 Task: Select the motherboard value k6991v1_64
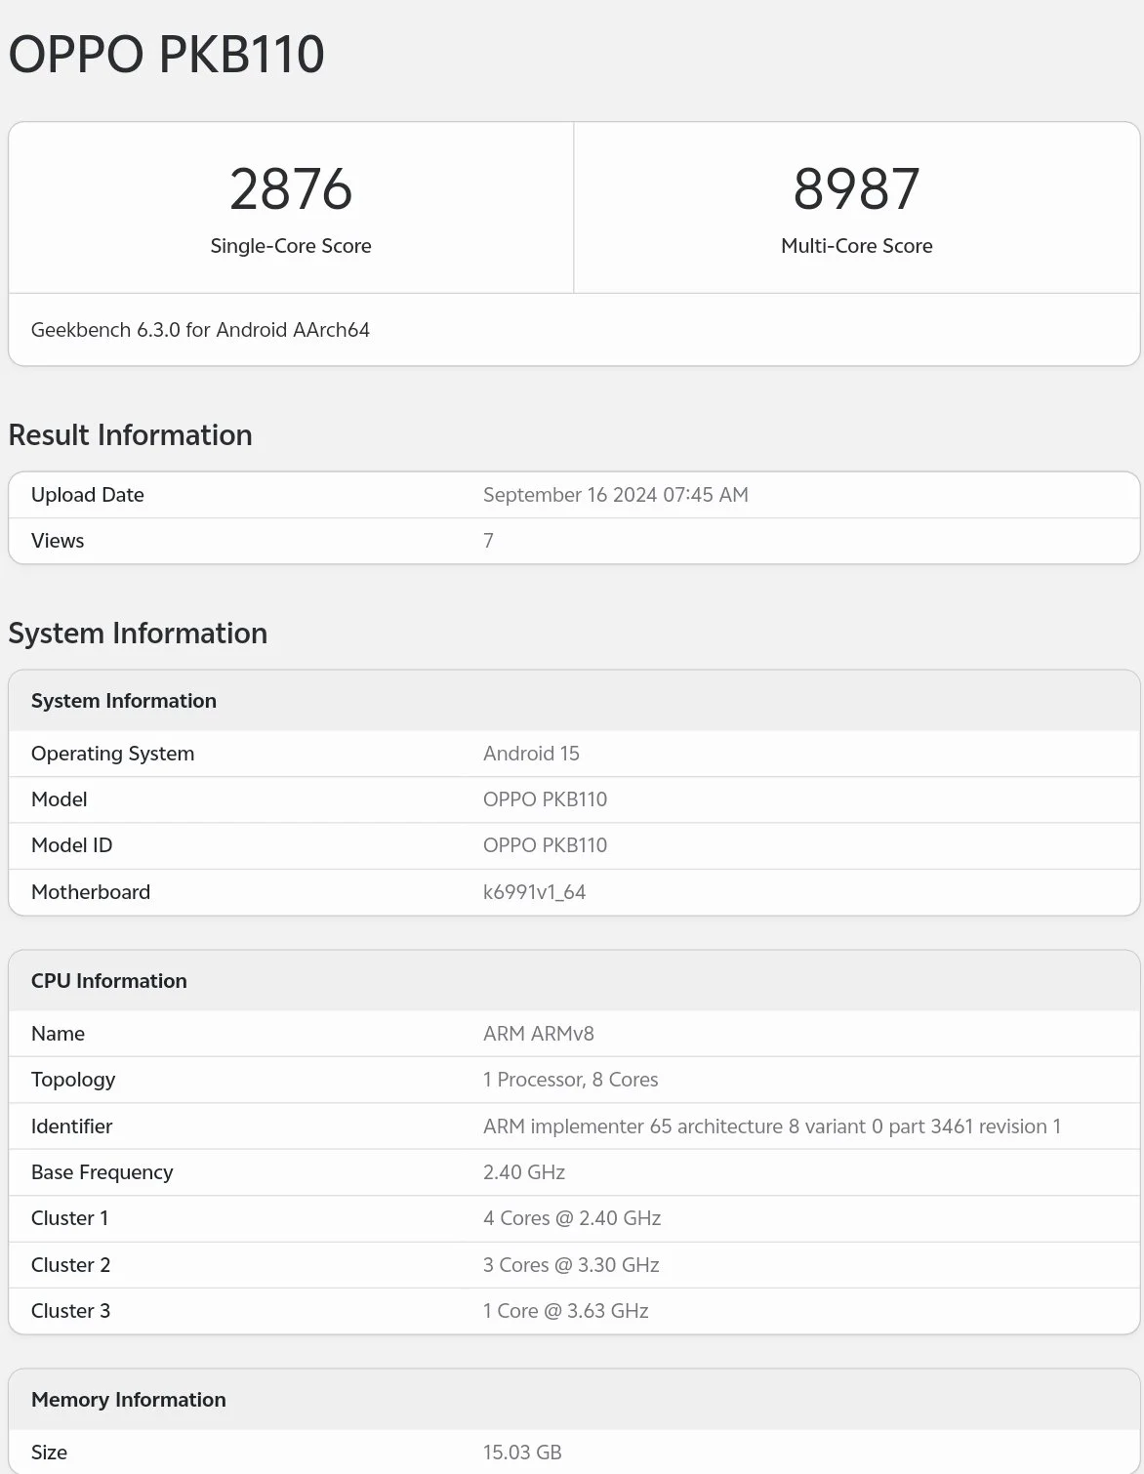534,892
